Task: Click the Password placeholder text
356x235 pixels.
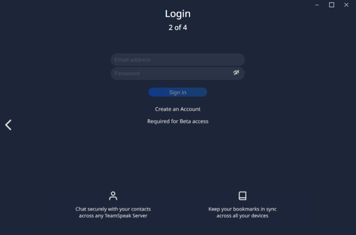Action: [127, 73]
